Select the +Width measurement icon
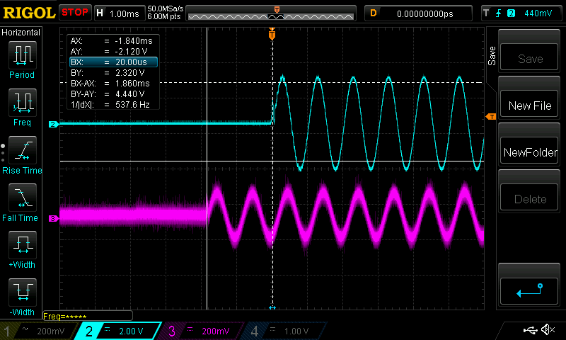The image size is (566, 340). click(22, 244)
